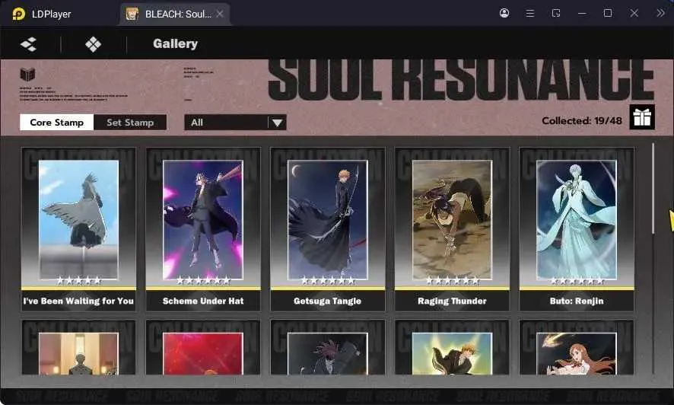This screenshot has width=674, height=405.
Task: Maximize the LDPlayer window
Action: pyautogui.click(x=608, y=14)
